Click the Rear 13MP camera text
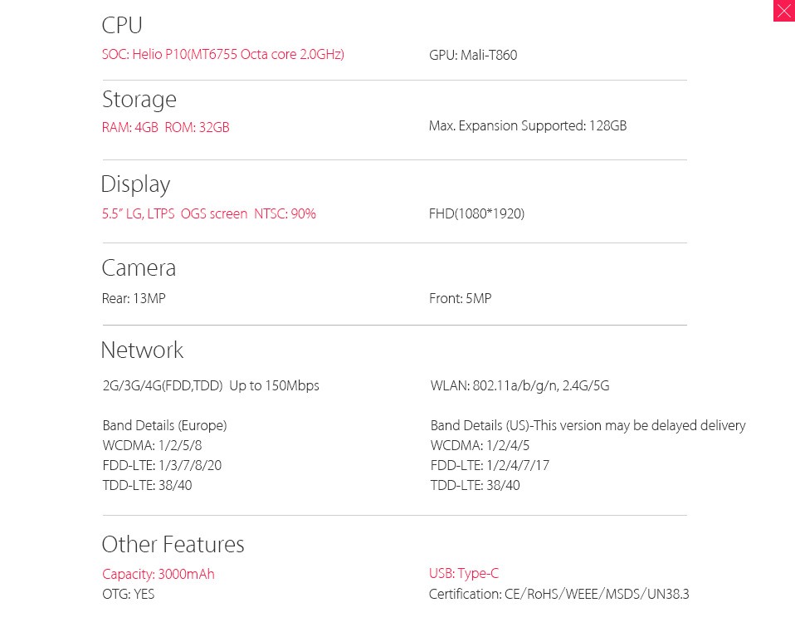Viewport: 795px width, 632px height. [134, 298]
